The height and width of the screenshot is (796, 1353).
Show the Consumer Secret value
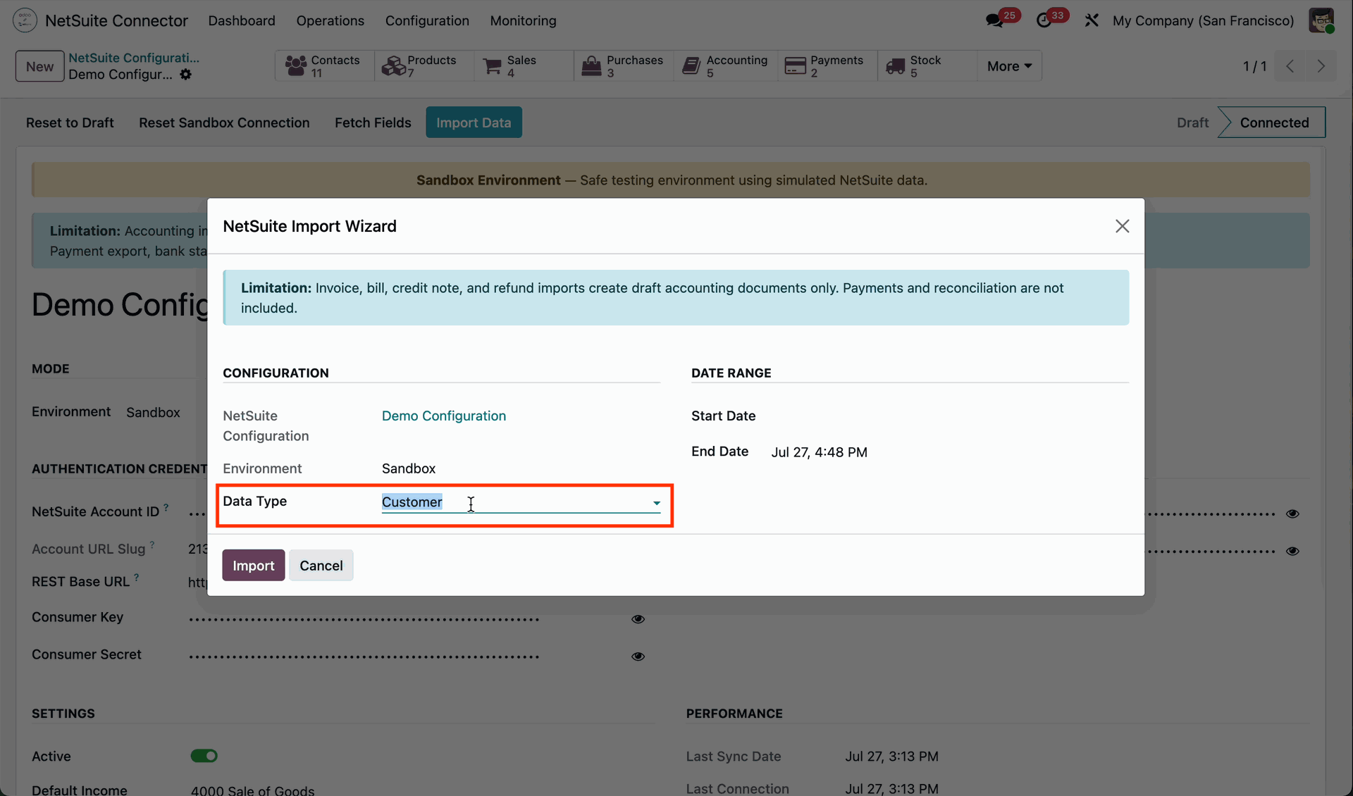(638, 657)
